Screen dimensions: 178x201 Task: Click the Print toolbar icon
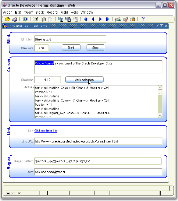[x=15, y=19]
